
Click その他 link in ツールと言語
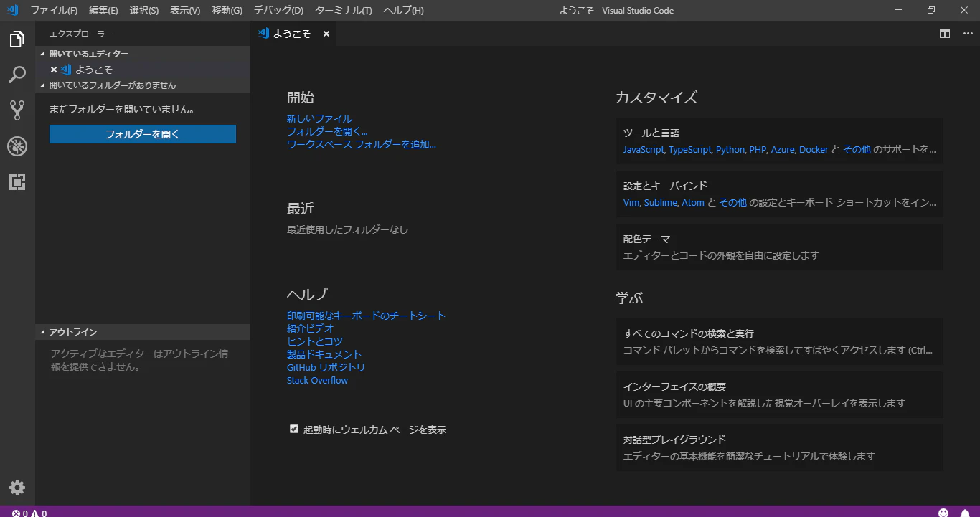pos(857,150)
